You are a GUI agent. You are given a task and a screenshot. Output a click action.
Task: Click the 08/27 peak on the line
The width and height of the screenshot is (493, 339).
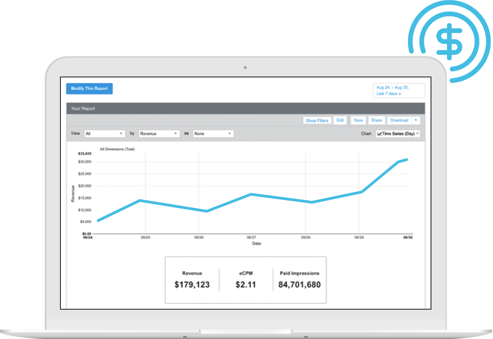(x=251, y=194)
